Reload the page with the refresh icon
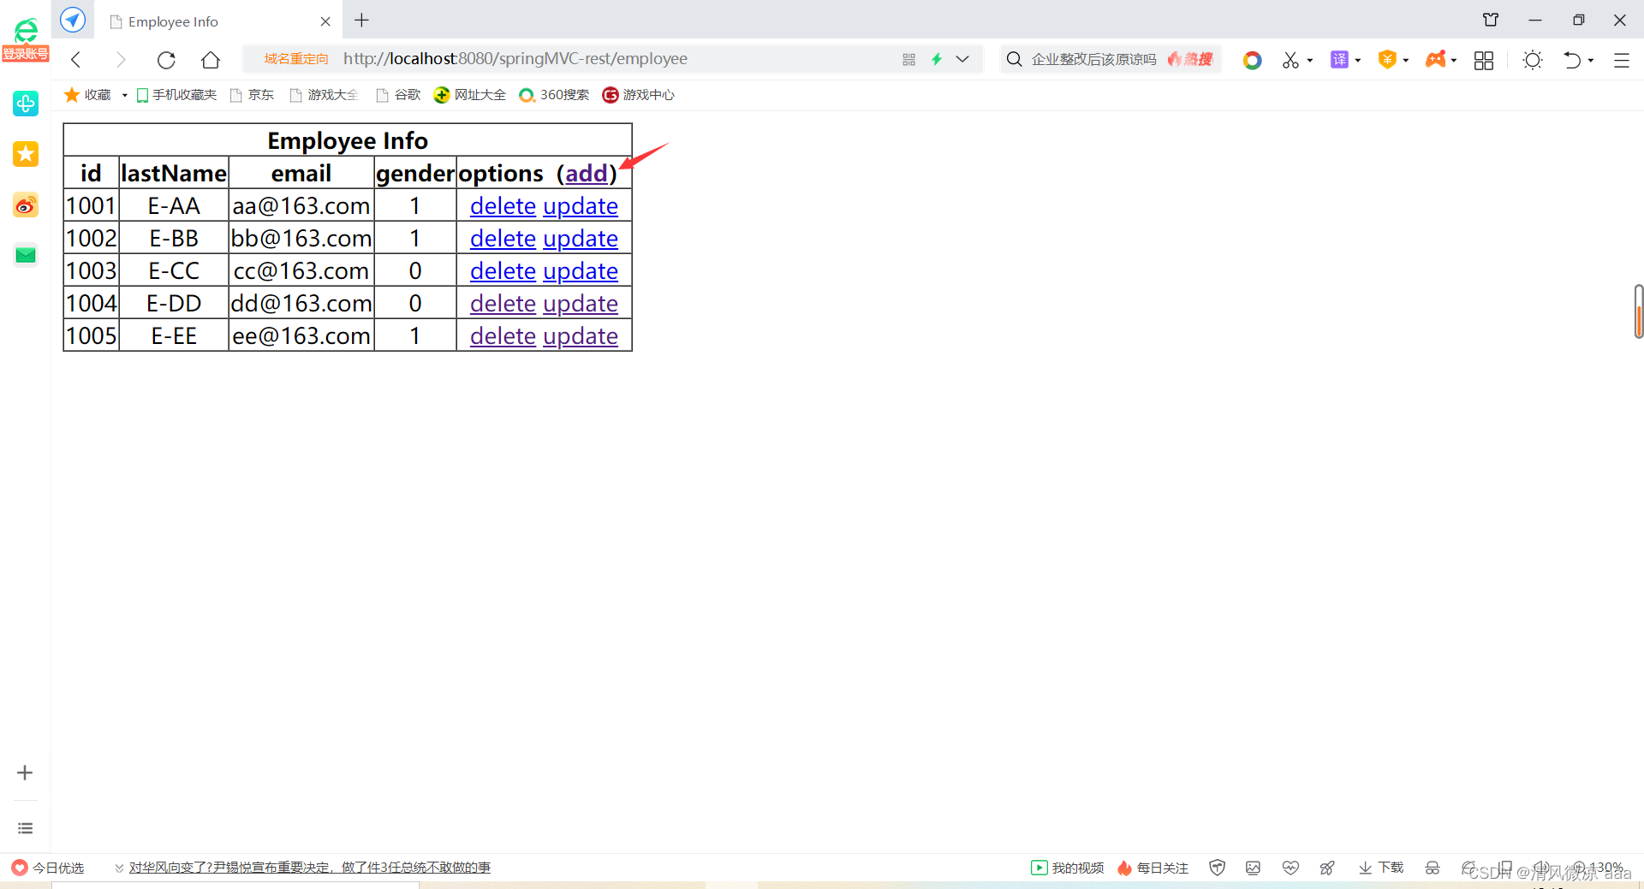This screenshot has width=1644, height=889. 166,59
